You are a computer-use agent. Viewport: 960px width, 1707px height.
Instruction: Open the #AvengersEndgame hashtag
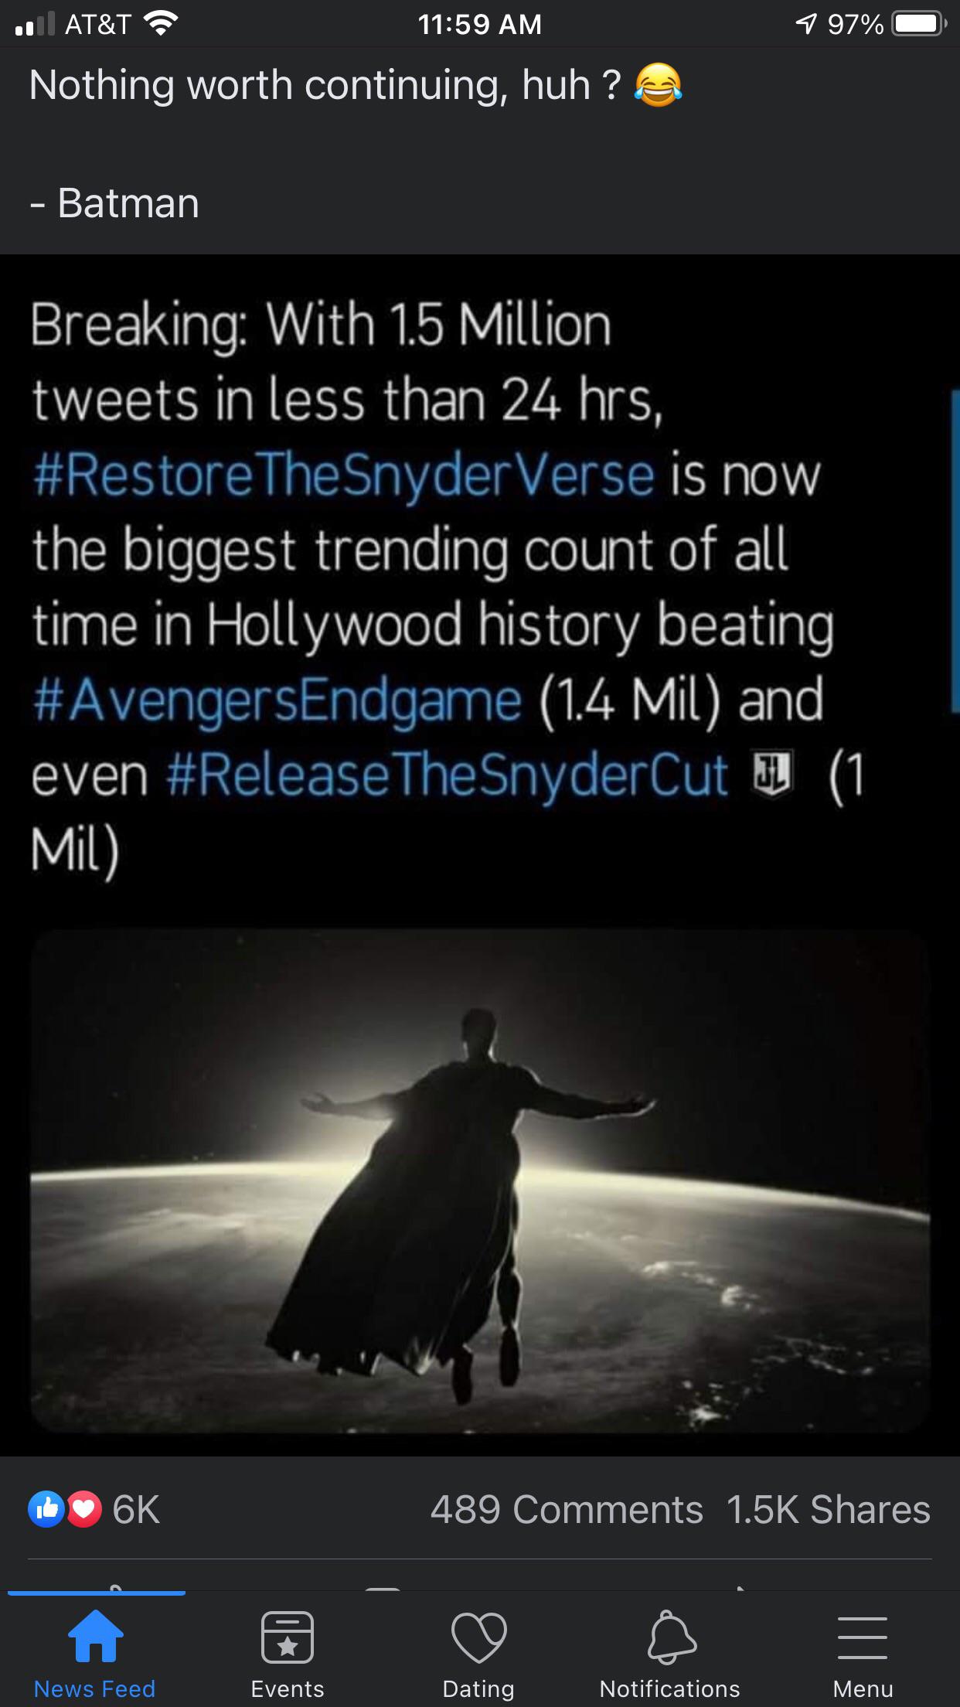point(277,700)
